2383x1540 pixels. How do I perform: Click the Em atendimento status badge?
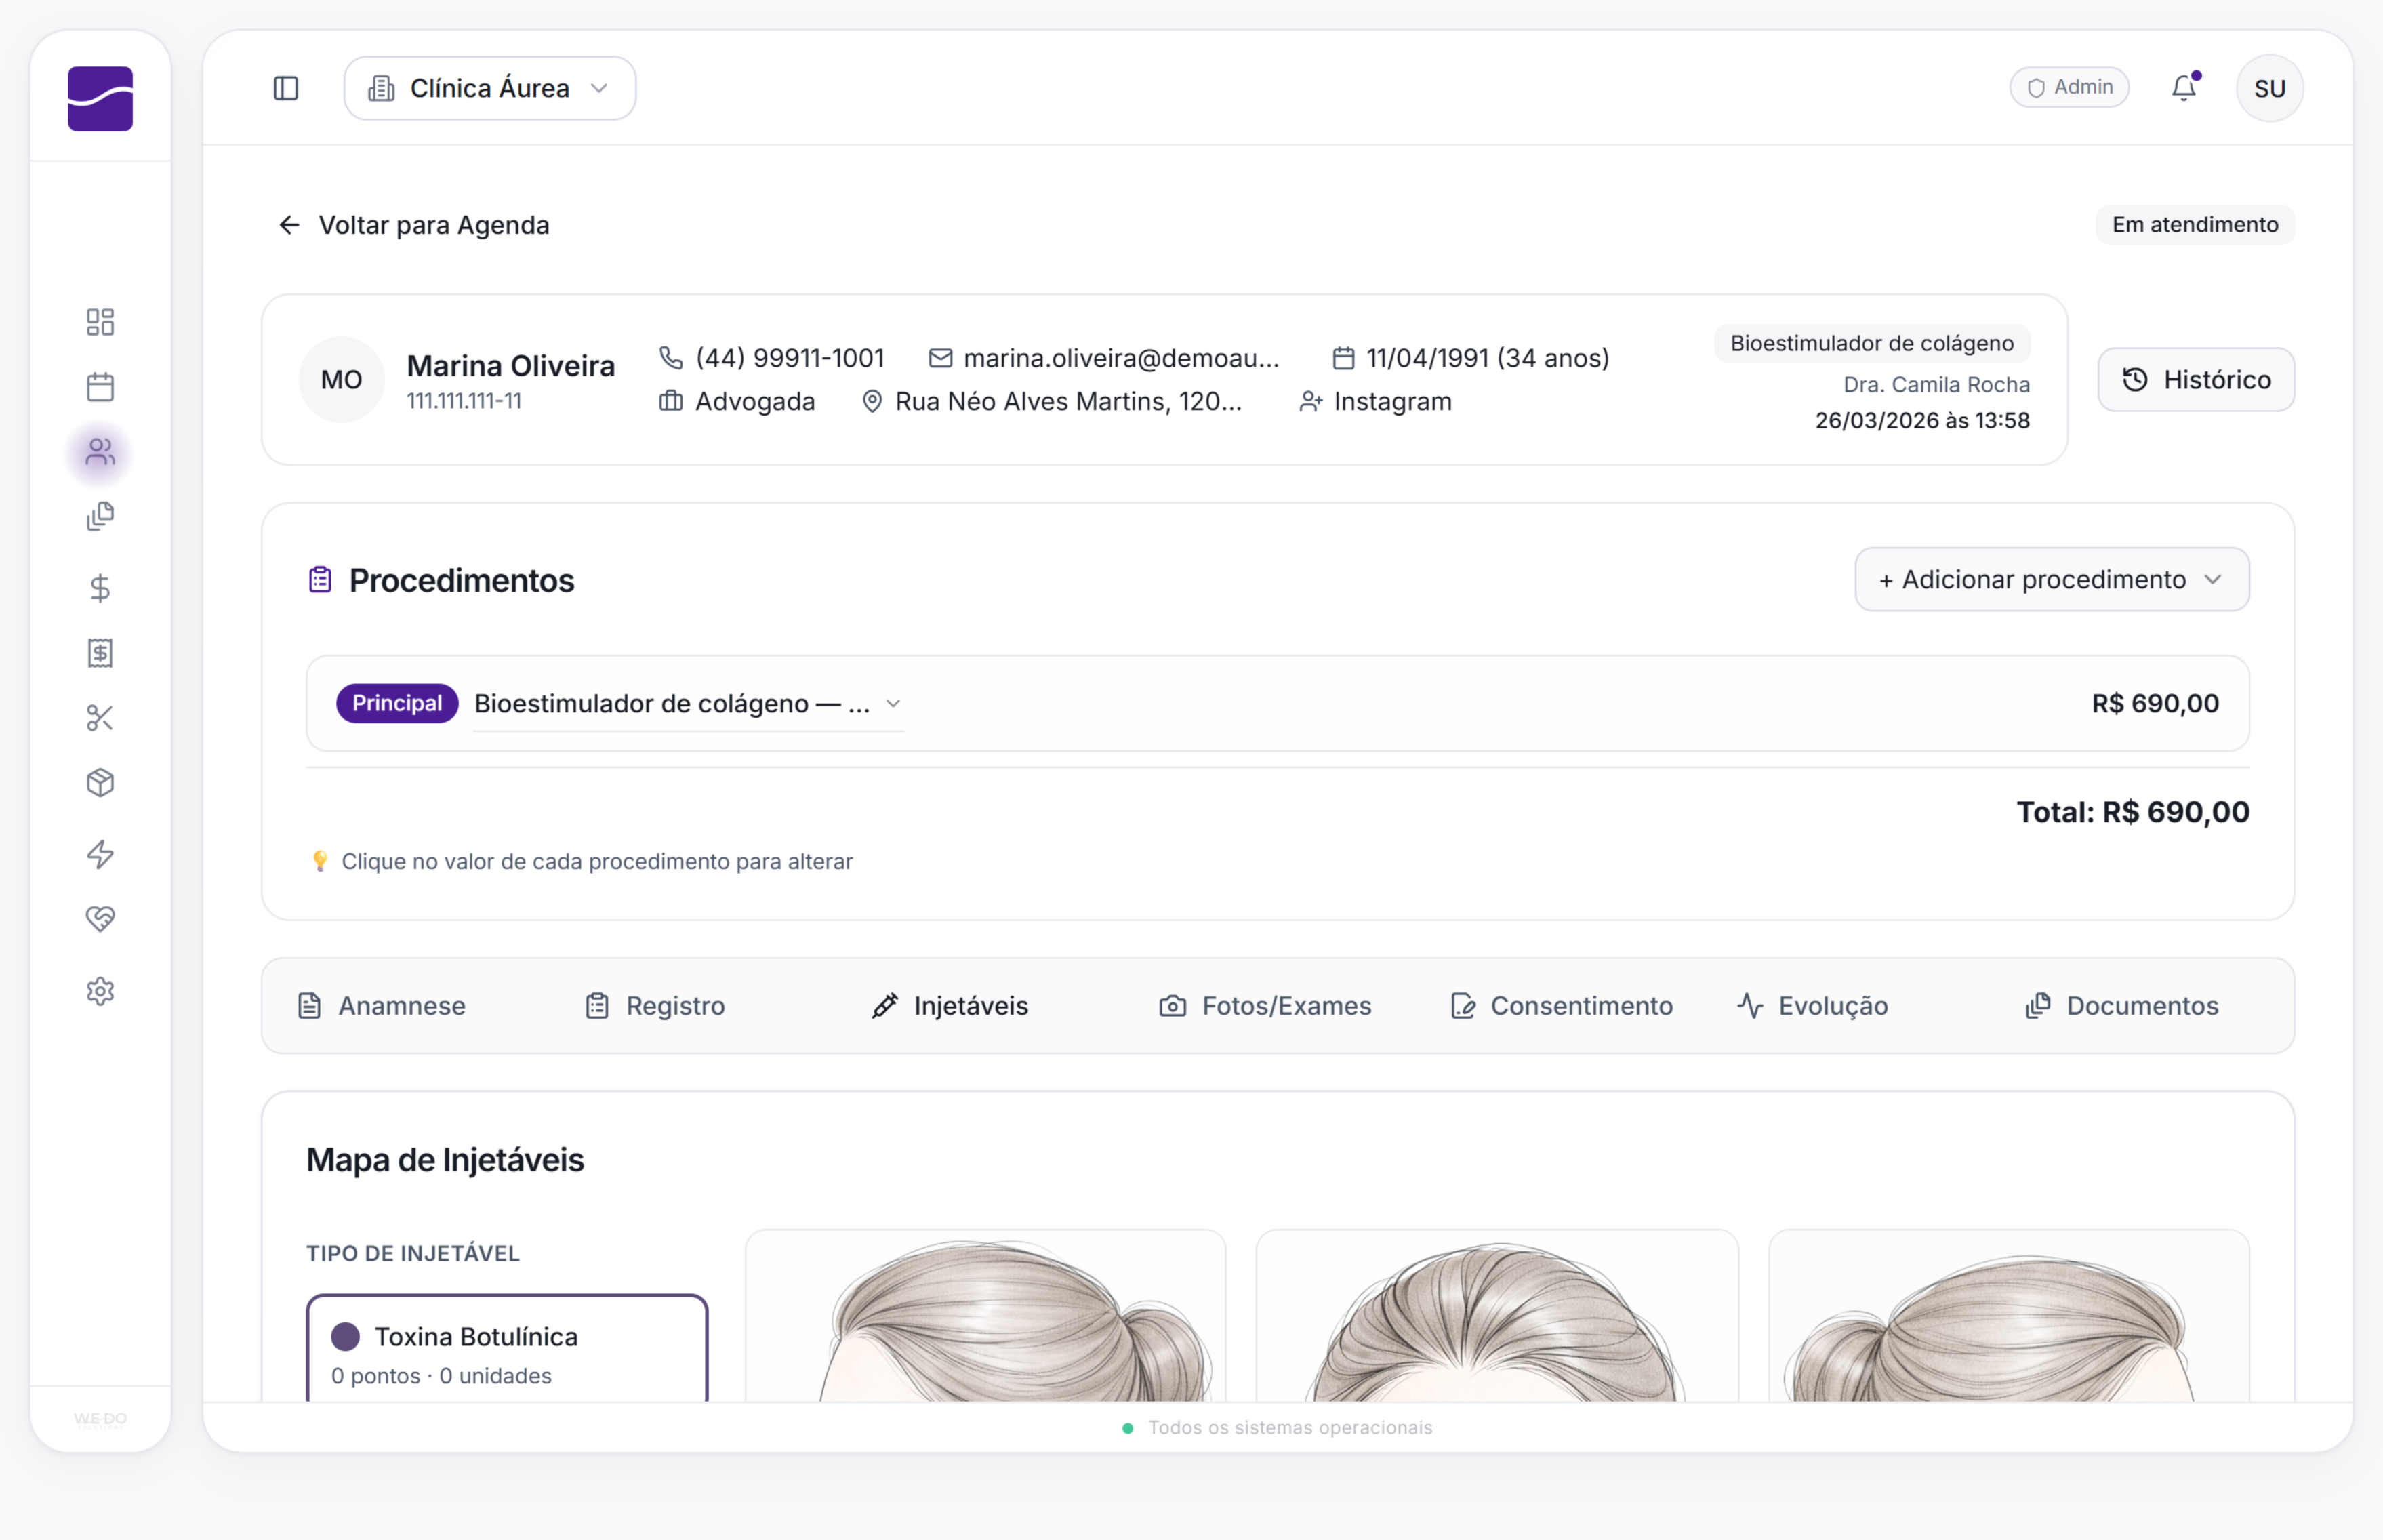[2195, 225]
